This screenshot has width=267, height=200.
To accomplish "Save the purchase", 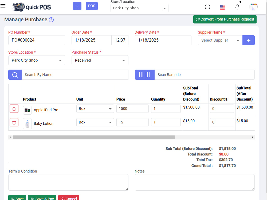I will (x=17, y=198).
